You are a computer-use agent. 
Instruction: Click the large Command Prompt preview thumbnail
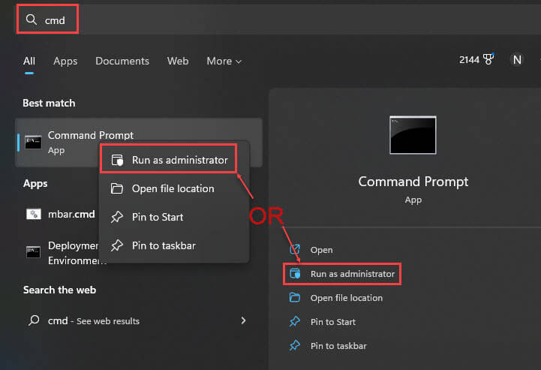[413, 135]
